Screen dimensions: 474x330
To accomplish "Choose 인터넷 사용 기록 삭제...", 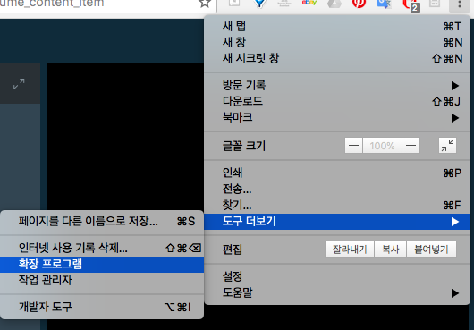I will [x=102, y=248].
